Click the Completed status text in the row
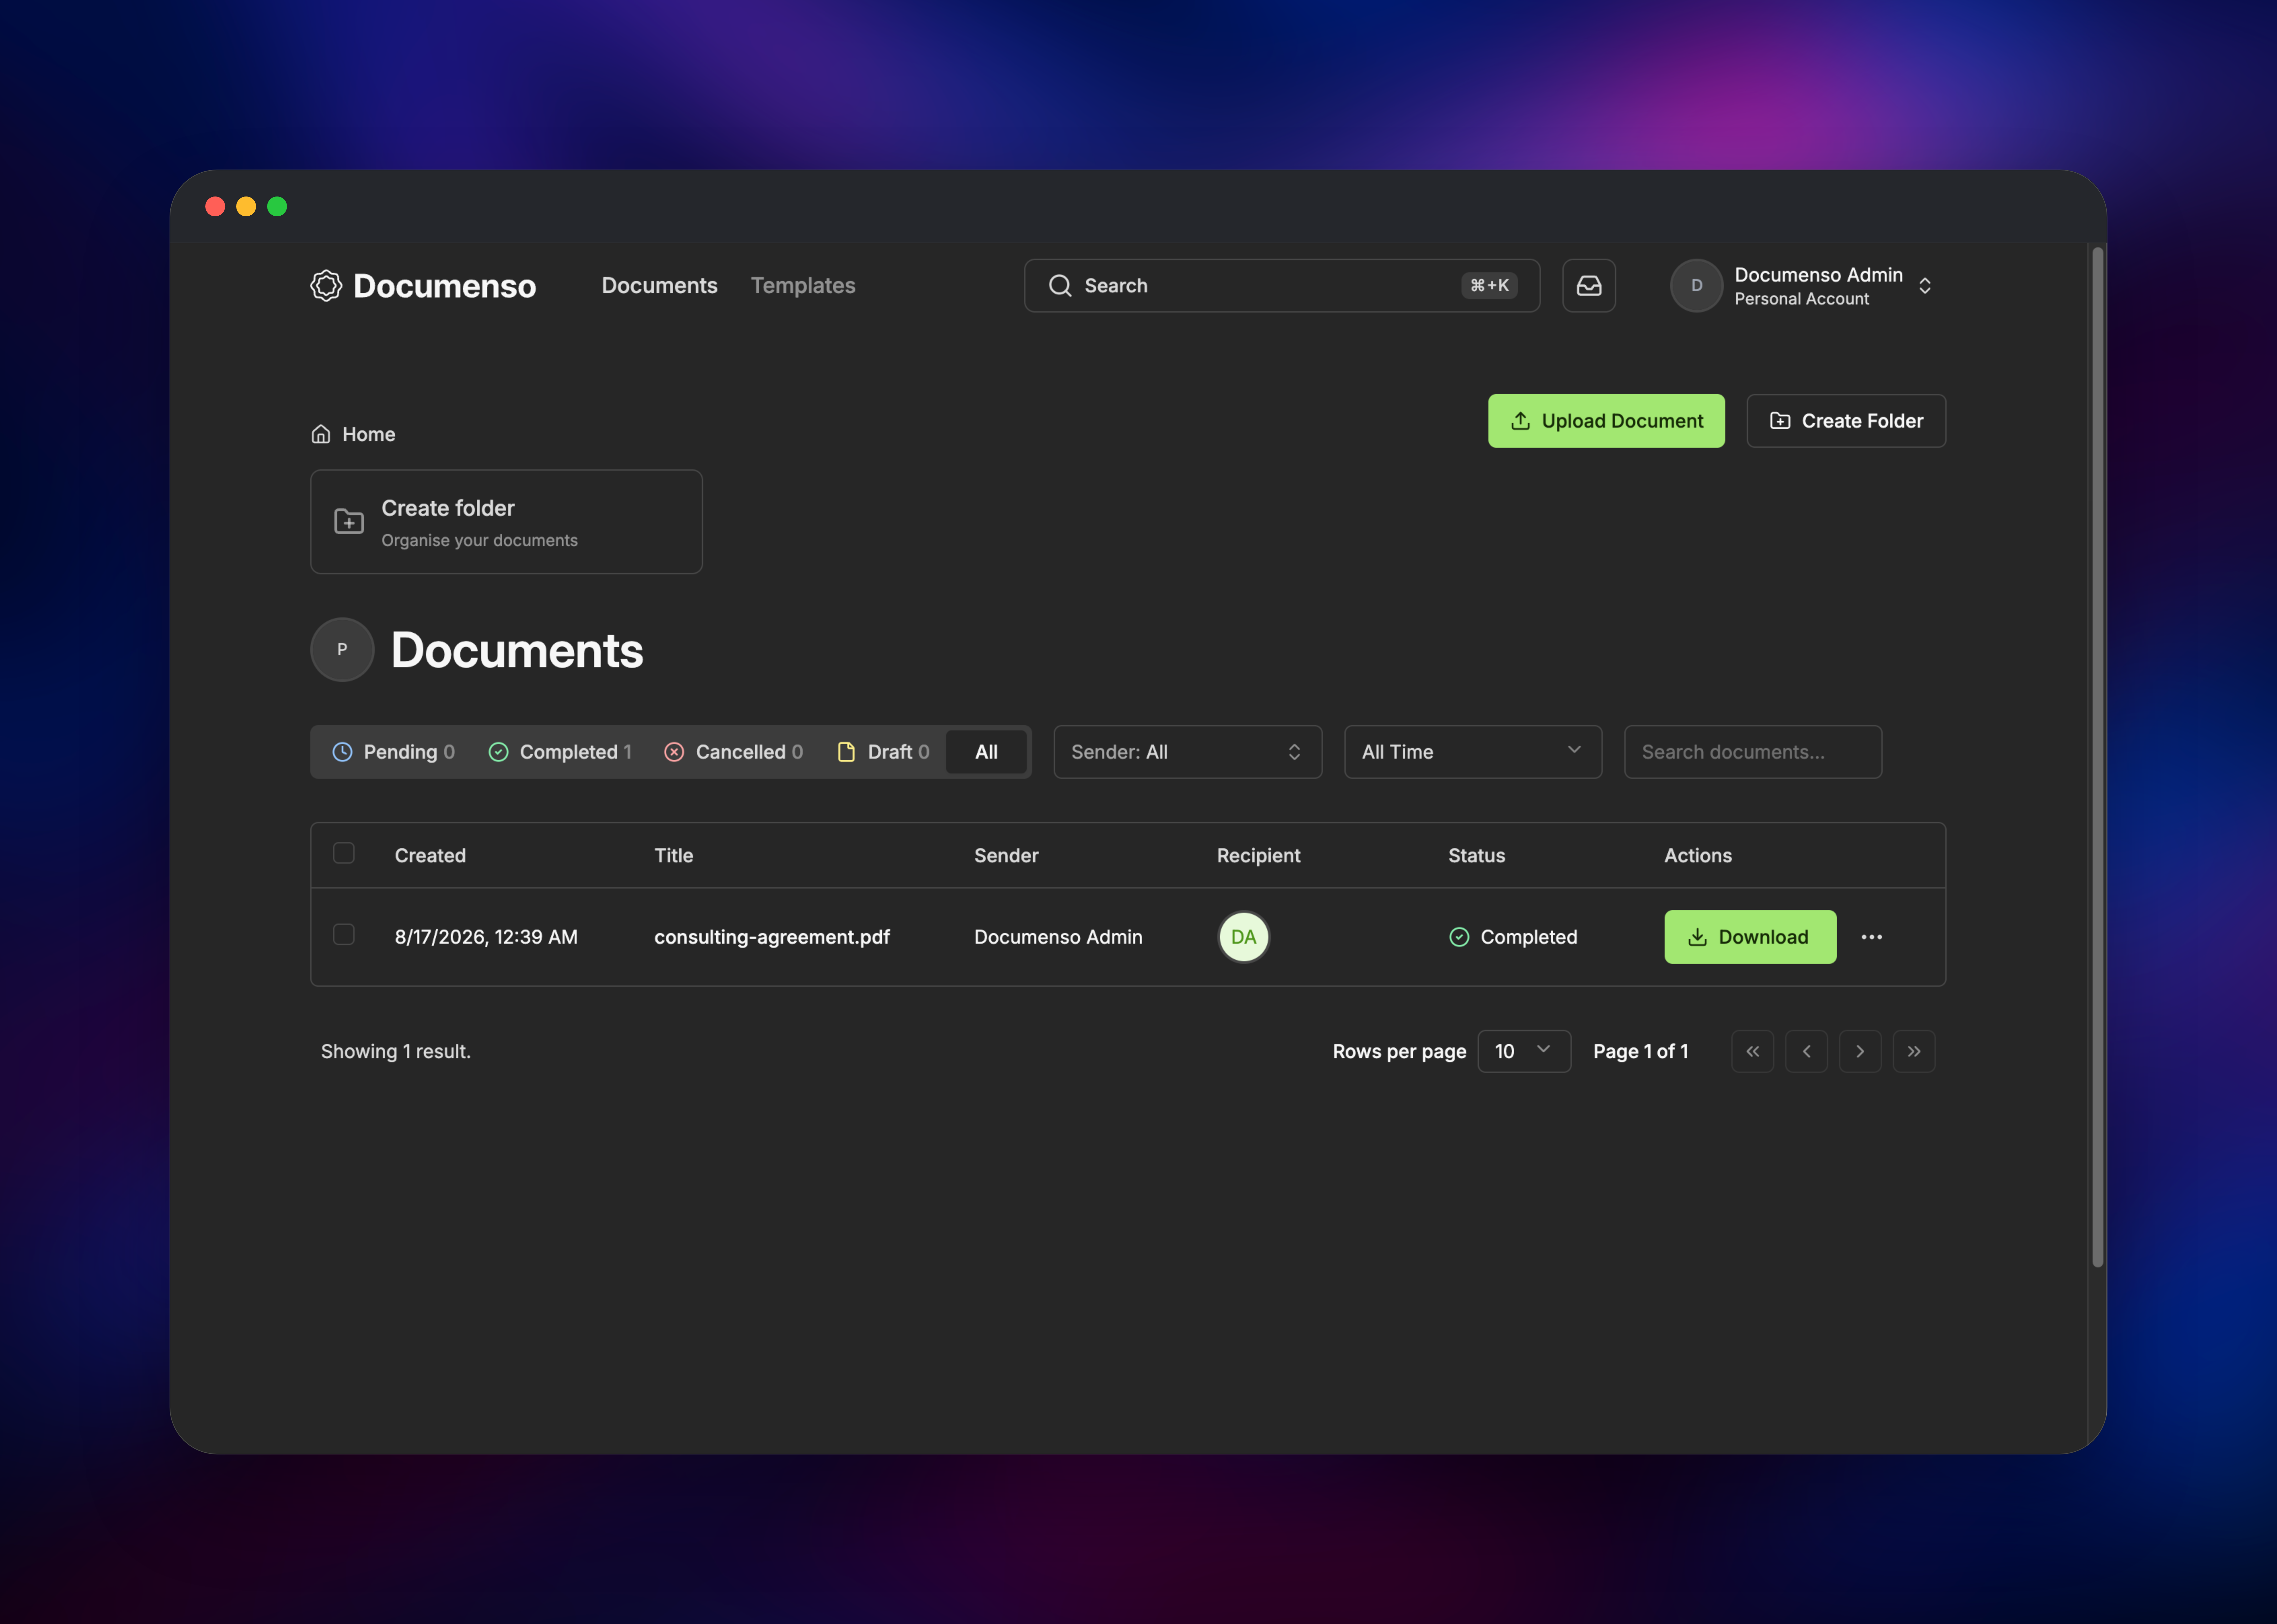The image size is (2277, 1624). pyautogui.click(x=1529, y=937)
